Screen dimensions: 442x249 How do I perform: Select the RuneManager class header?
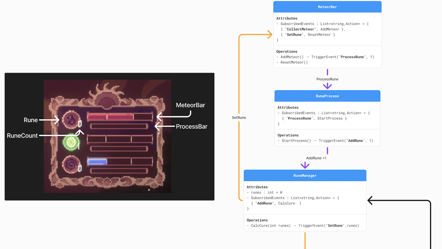pyautogui.click(x=305, y=176)
